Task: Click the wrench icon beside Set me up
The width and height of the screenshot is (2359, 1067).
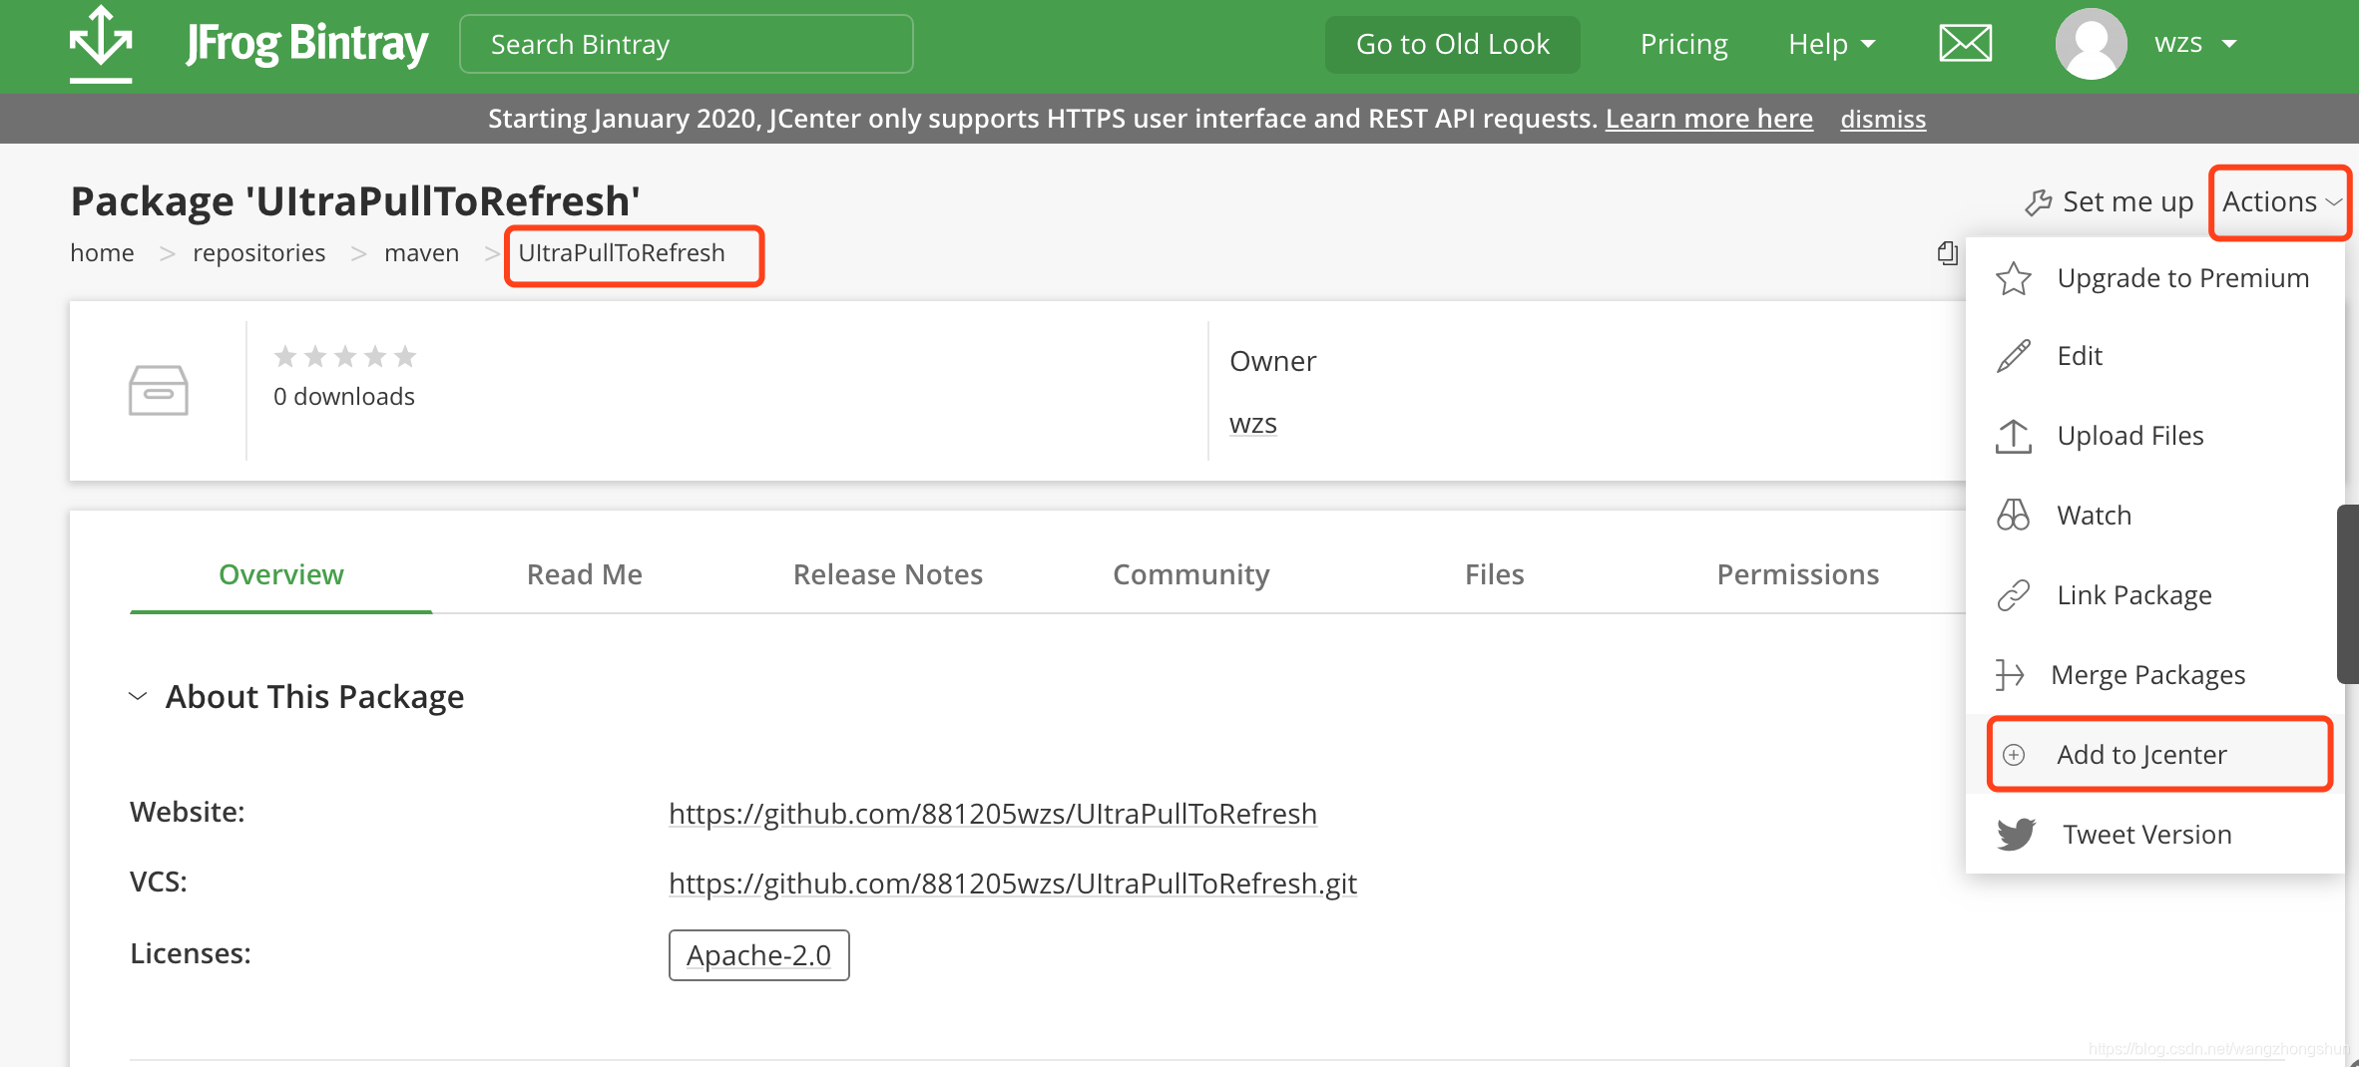Action: tap(2038, 202)
